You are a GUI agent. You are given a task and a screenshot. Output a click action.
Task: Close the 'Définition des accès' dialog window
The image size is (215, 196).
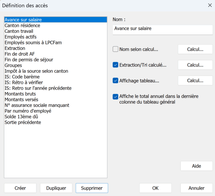(210, 5)
